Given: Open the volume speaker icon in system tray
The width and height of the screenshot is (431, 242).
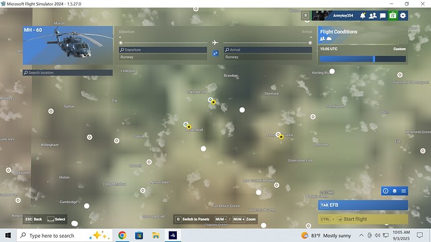Looking at the screenshot, I should point(378,235).
